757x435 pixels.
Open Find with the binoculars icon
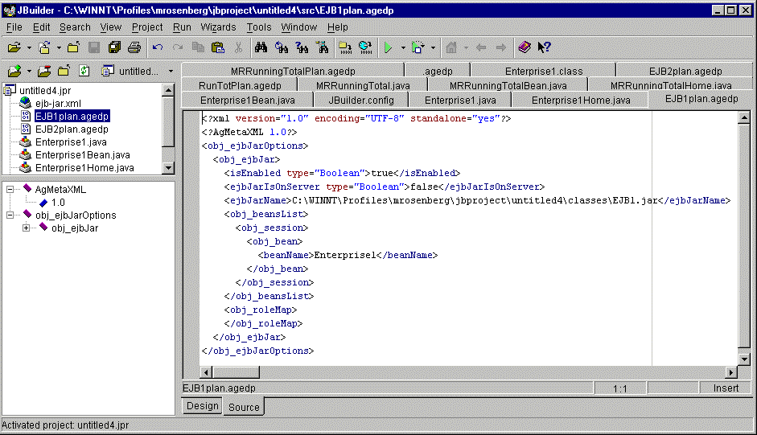[x=261, y=47]
